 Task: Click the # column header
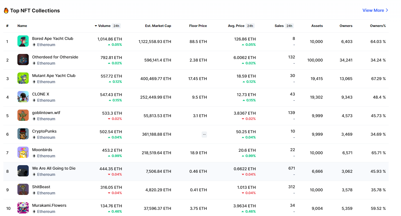(7, 26)
